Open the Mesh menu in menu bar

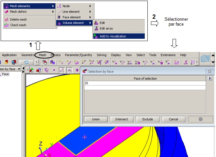coord(43,55)
